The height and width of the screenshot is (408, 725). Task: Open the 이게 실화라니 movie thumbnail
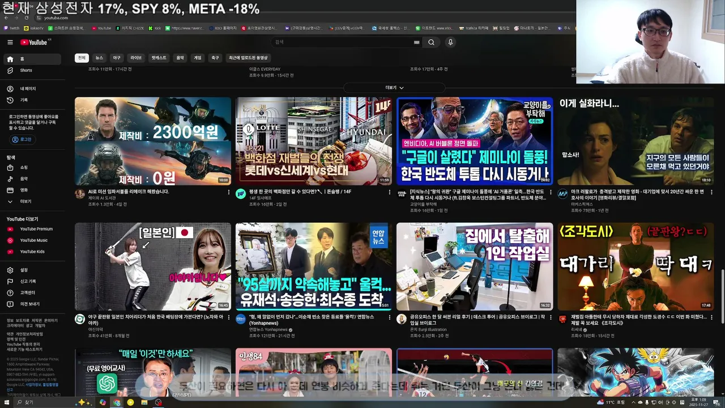point(636,141)
